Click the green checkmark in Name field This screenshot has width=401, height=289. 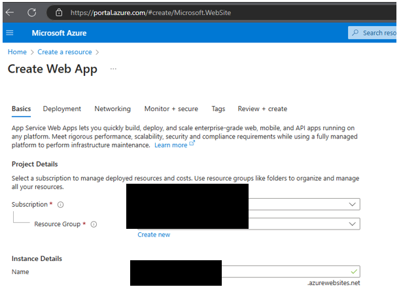click(x=354, y=271)
